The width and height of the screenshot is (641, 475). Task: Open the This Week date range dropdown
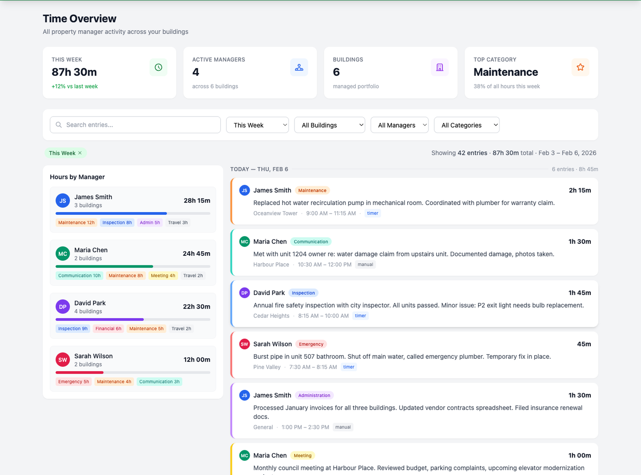[x=257, y=125]
